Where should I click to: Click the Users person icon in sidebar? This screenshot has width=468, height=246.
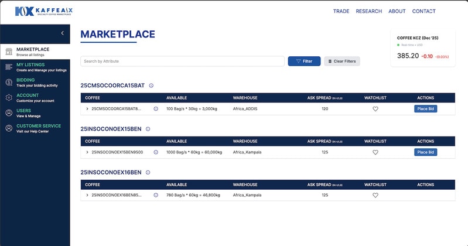tap(9, 113)
